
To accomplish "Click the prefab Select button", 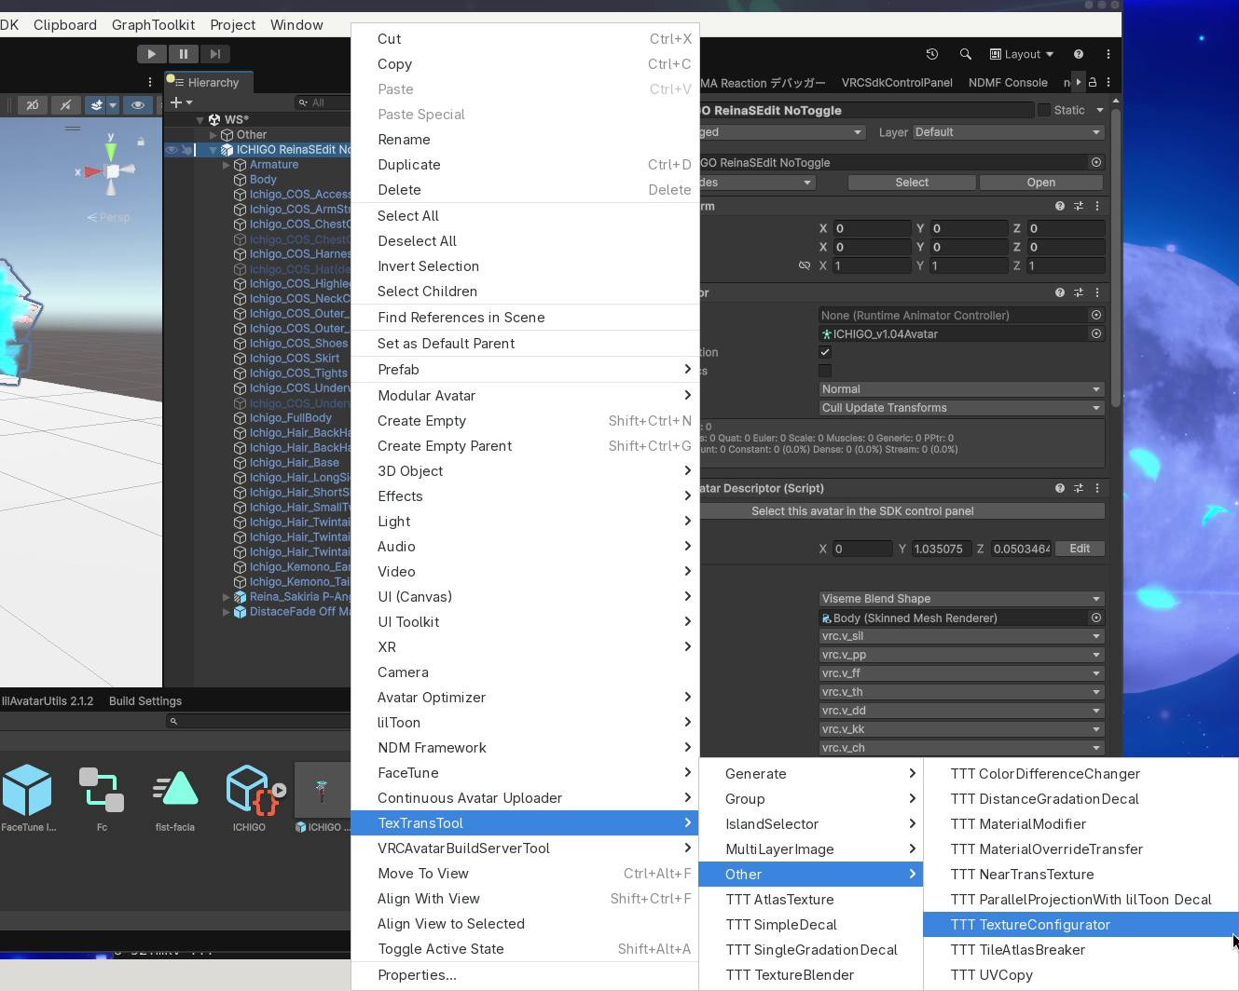I will pyautogui.click(x=912, y=183).
